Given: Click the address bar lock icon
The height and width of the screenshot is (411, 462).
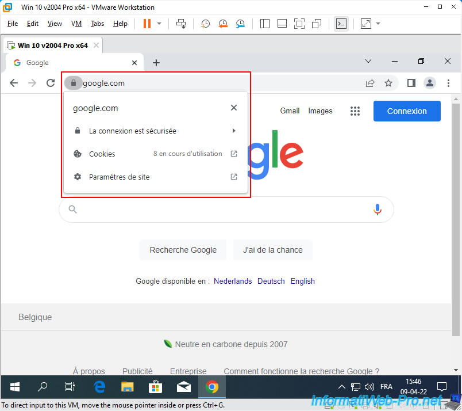Looking at the screenshot, I should 74,83.
